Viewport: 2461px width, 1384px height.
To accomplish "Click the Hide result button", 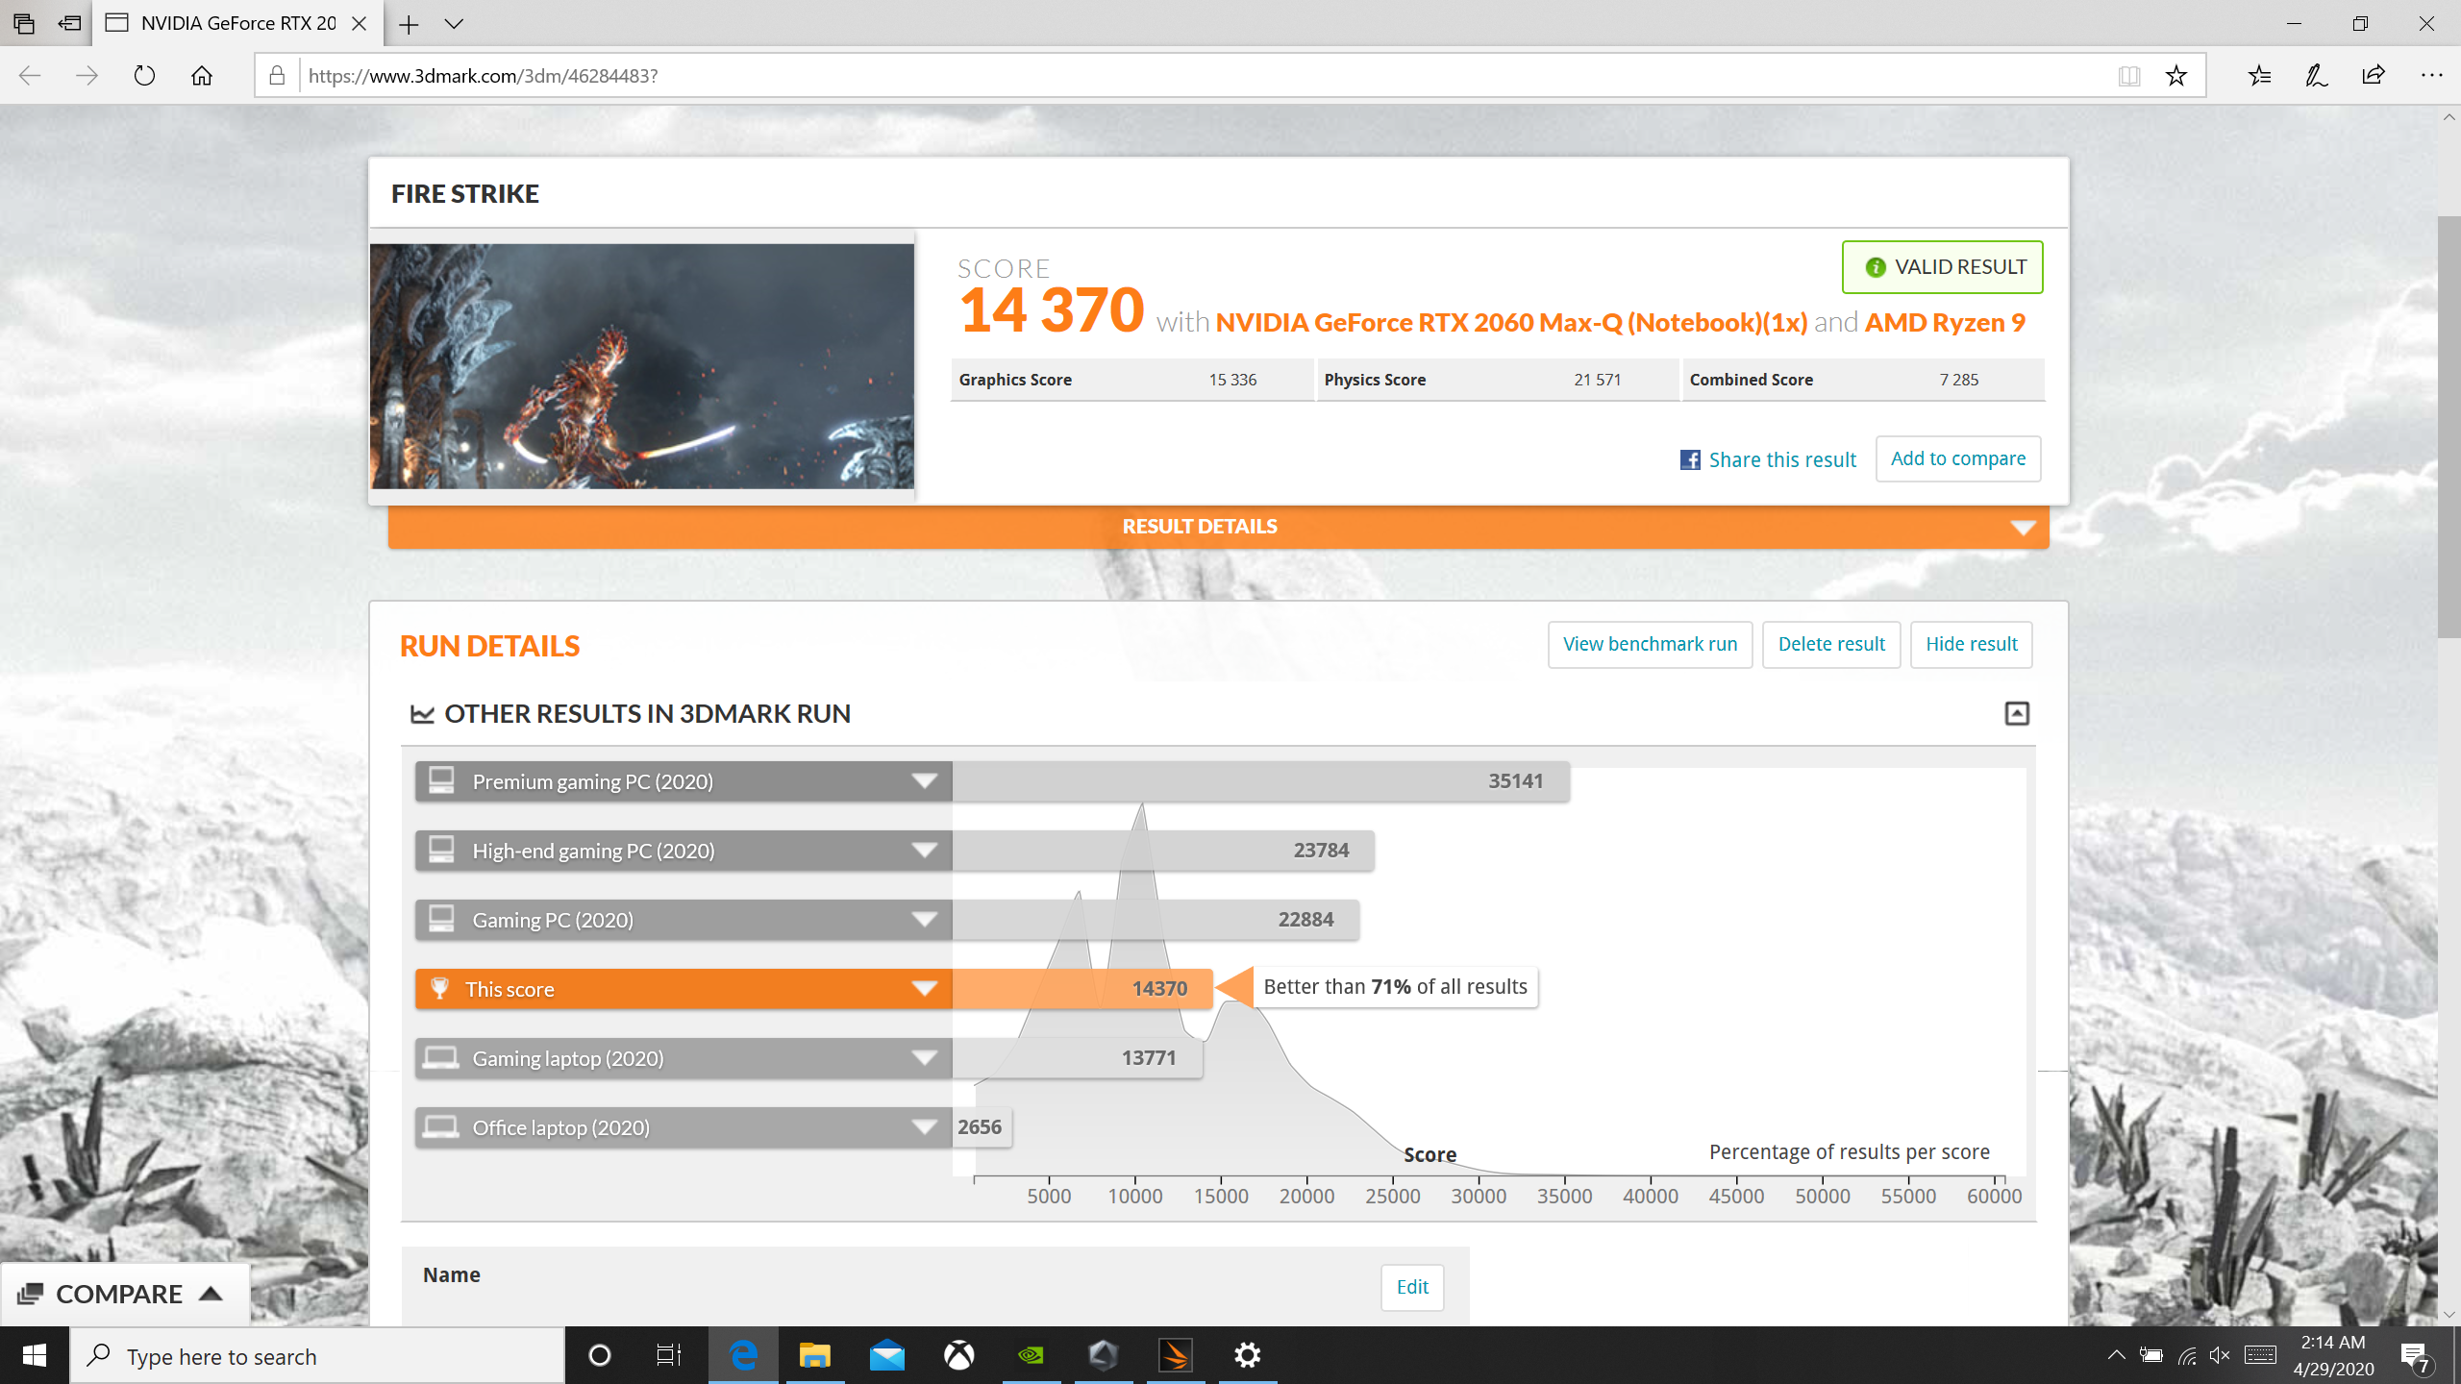I will point(1971,644).
